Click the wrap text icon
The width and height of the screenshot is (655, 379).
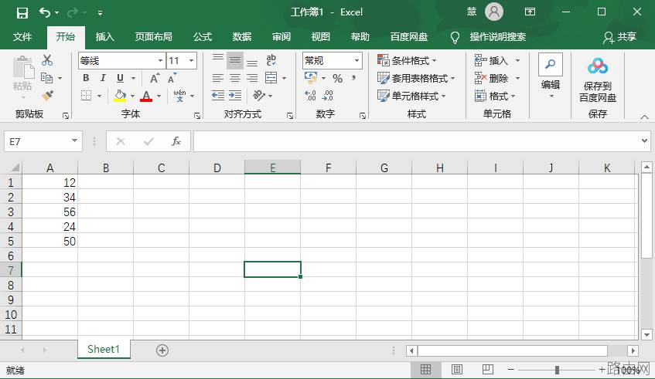271,60
